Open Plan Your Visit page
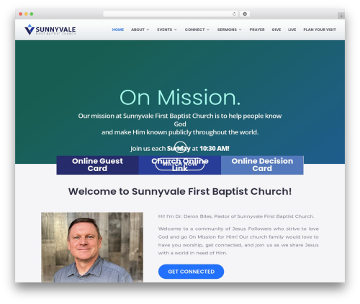 (320, 29)
